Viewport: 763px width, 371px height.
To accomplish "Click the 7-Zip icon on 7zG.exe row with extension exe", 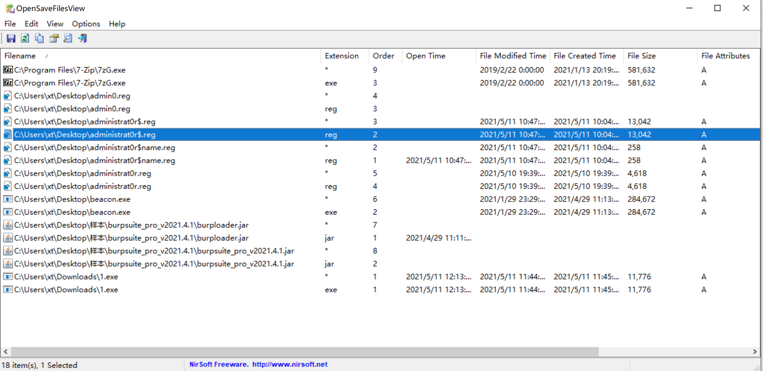I will [x=8, y=82].
